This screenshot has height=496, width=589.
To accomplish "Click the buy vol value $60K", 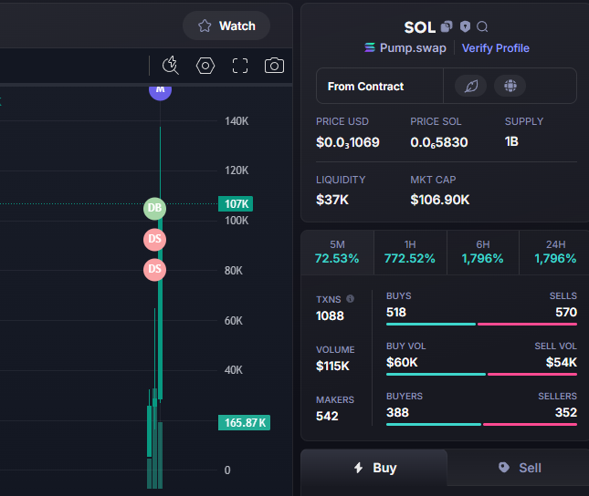I will point(402,363).
